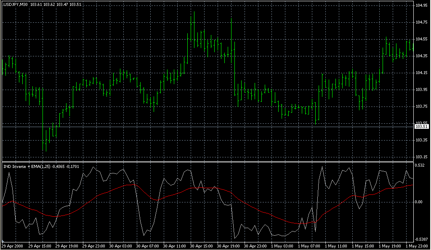Select the 103.51 current price tag
The width and height of the screenshot is (431, 250).
click(421, 127)
